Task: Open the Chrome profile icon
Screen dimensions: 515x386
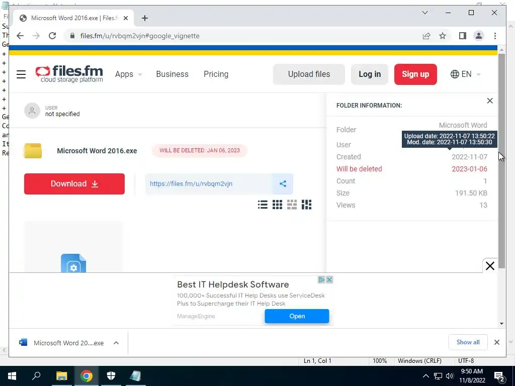Action: 479,36
